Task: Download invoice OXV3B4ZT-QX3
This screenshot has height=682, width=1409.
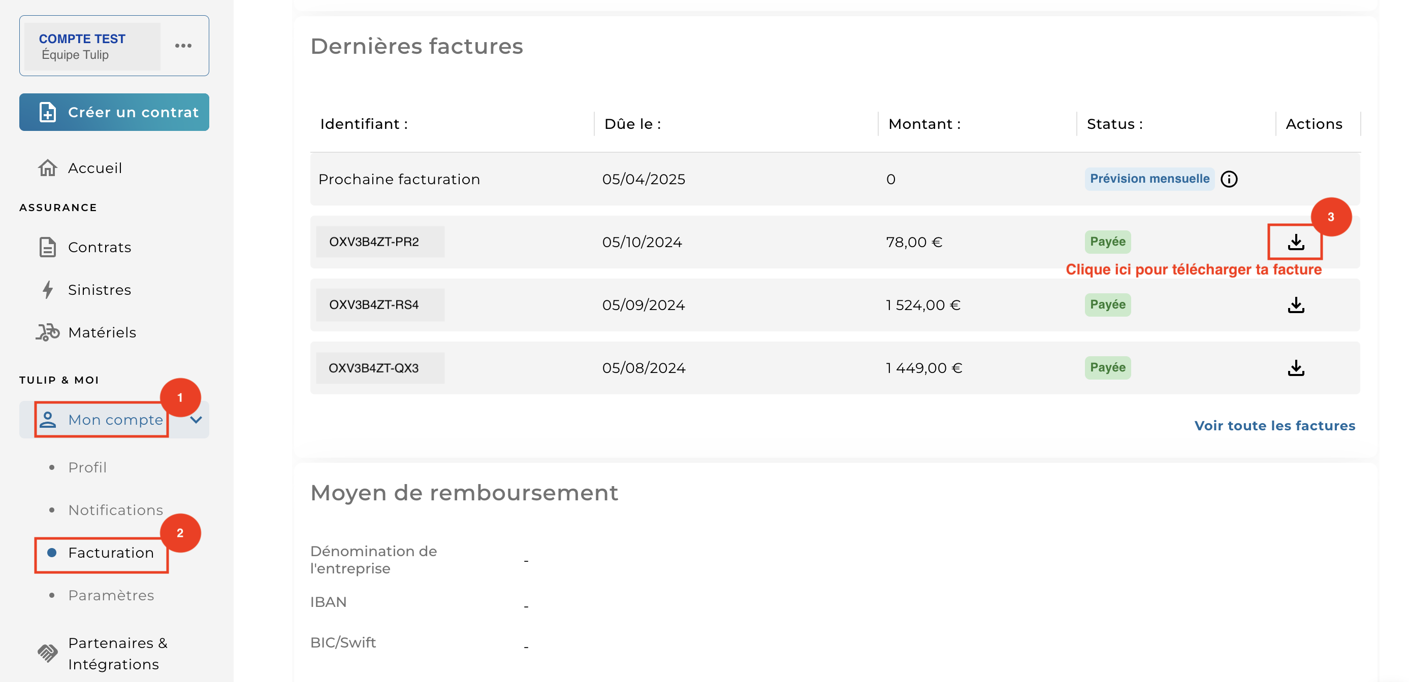Action: (x=1295, y=368)
